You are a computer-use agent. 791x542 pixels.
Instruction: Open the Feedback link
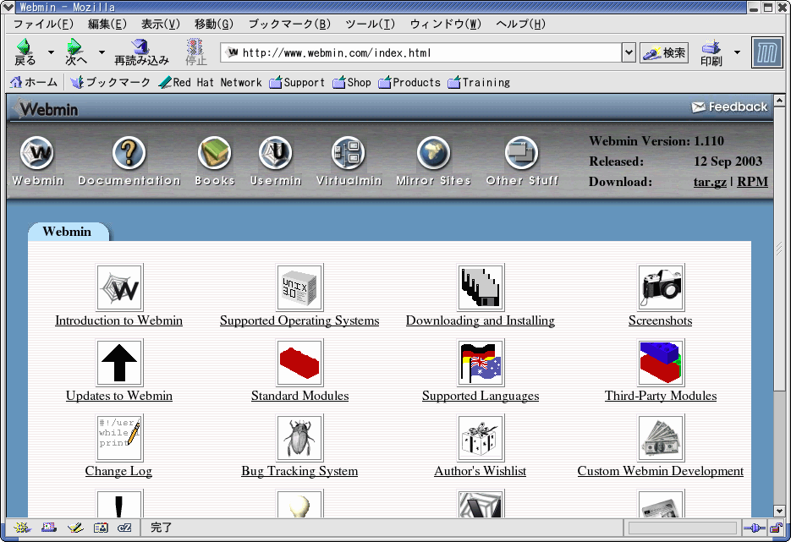729,107
